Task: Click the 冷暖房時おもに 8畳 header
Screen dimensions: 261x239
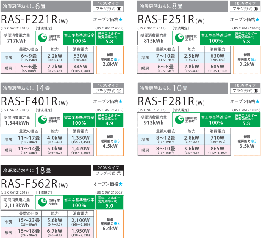Action: 183,6
